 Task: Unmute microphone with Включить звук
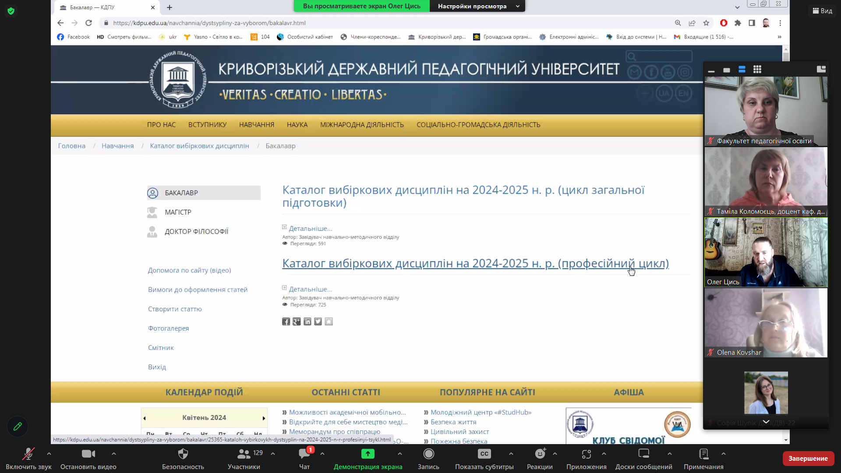click(28, 459)
